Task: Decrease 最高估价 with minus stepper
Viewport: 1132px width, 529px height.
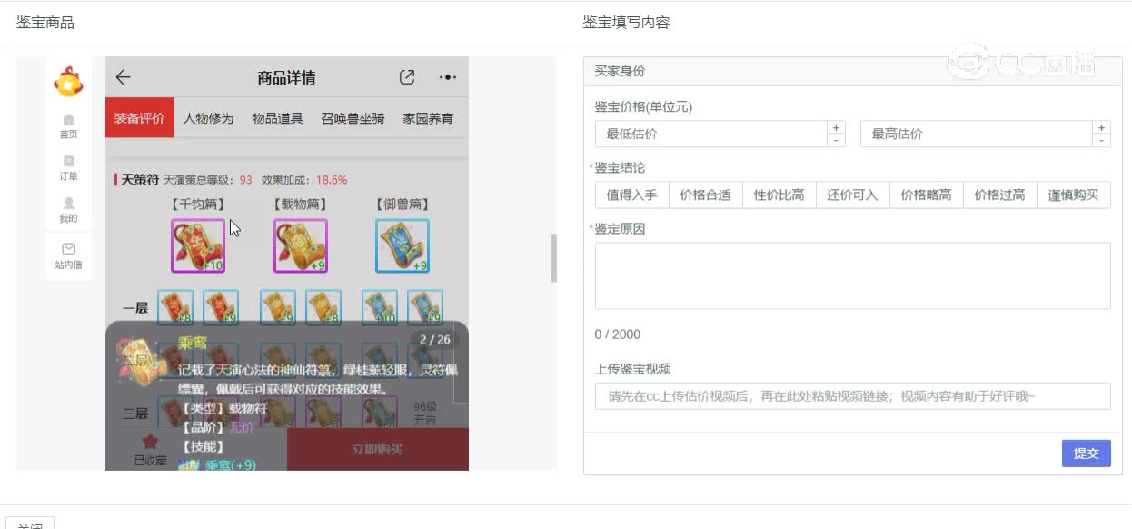Action: pos(1101,140)
